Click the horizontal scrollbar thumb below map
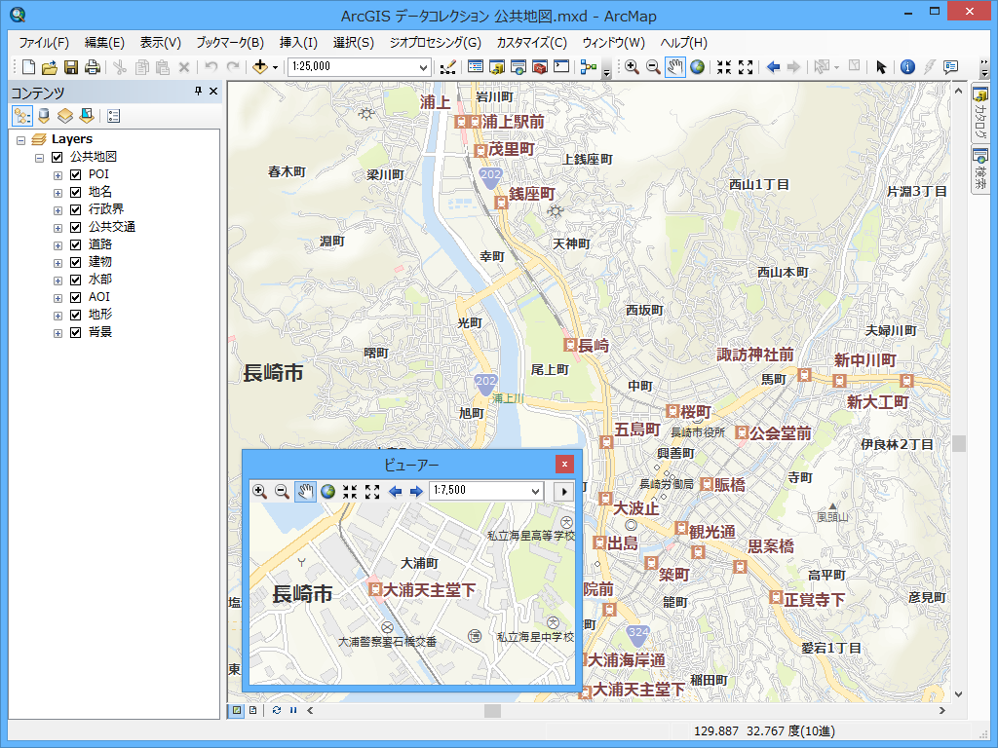998x748 pixels. tap(492, 711)
